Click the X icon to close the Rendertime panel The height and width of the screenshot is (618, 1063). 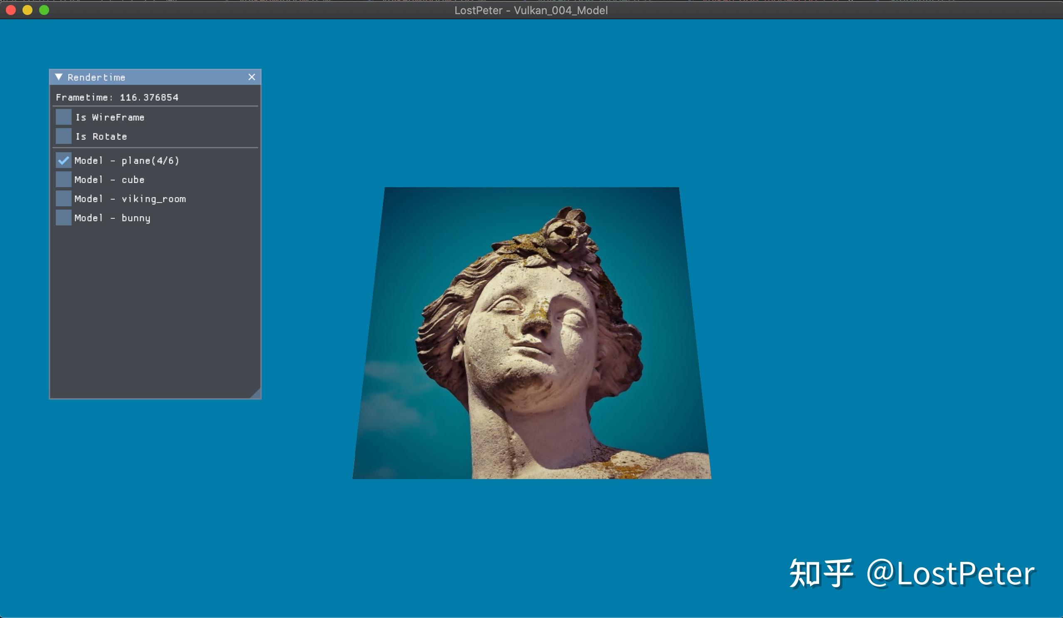pyautogui.click(x=252, y=77)
